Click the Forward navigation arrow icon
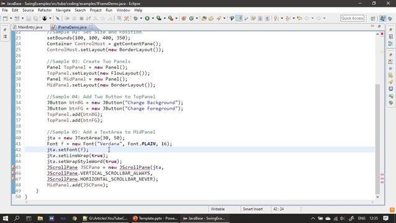 click(x=319, y=18)
